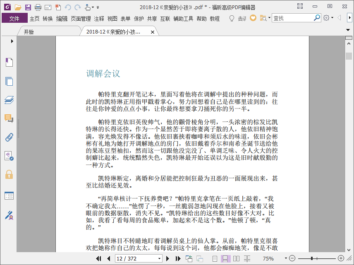
Task: Open the search settings gear
Action: tap(326, 18)
